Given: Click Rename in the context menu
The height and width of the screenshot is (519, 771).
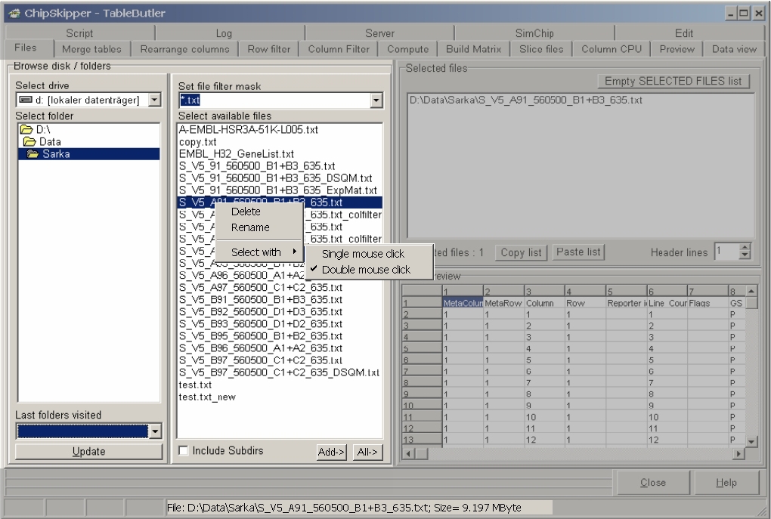Looking at the screenshot, I should [249, 227].
